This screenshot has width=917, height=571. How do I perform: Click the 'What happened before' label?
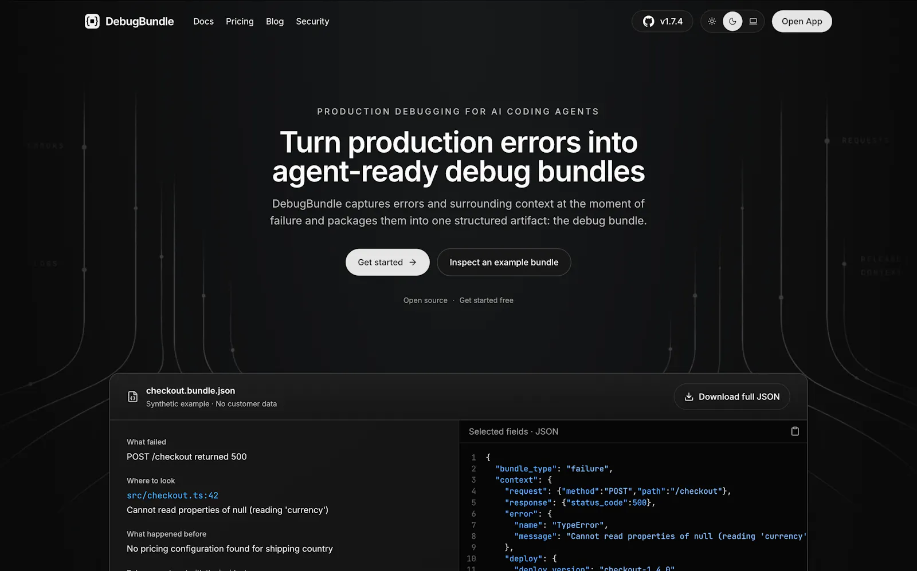pyautogui.click(x=166, y=534)
